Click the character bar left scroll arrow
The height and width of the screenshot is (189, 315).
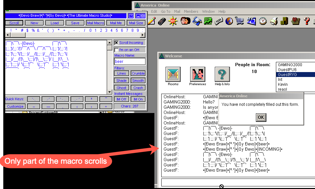[x=8, y=35]
